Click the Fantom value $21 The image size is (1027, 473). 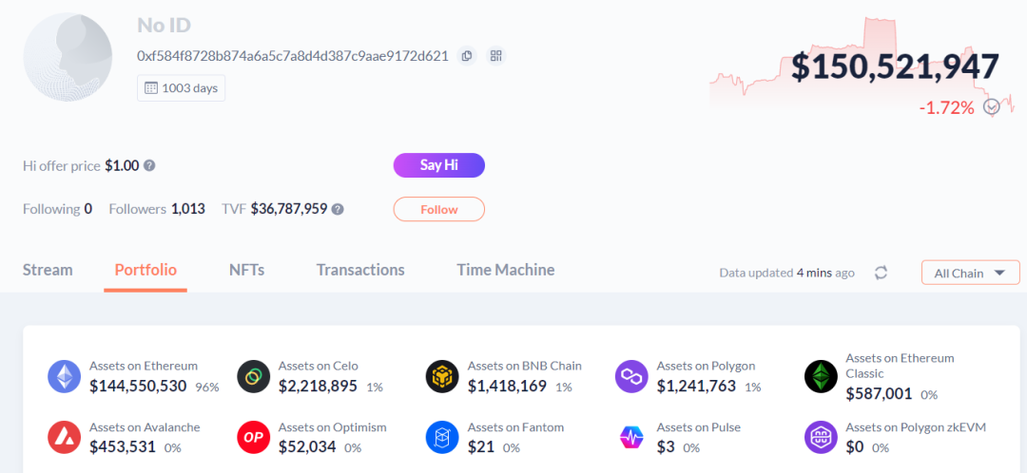click(480, 447)
